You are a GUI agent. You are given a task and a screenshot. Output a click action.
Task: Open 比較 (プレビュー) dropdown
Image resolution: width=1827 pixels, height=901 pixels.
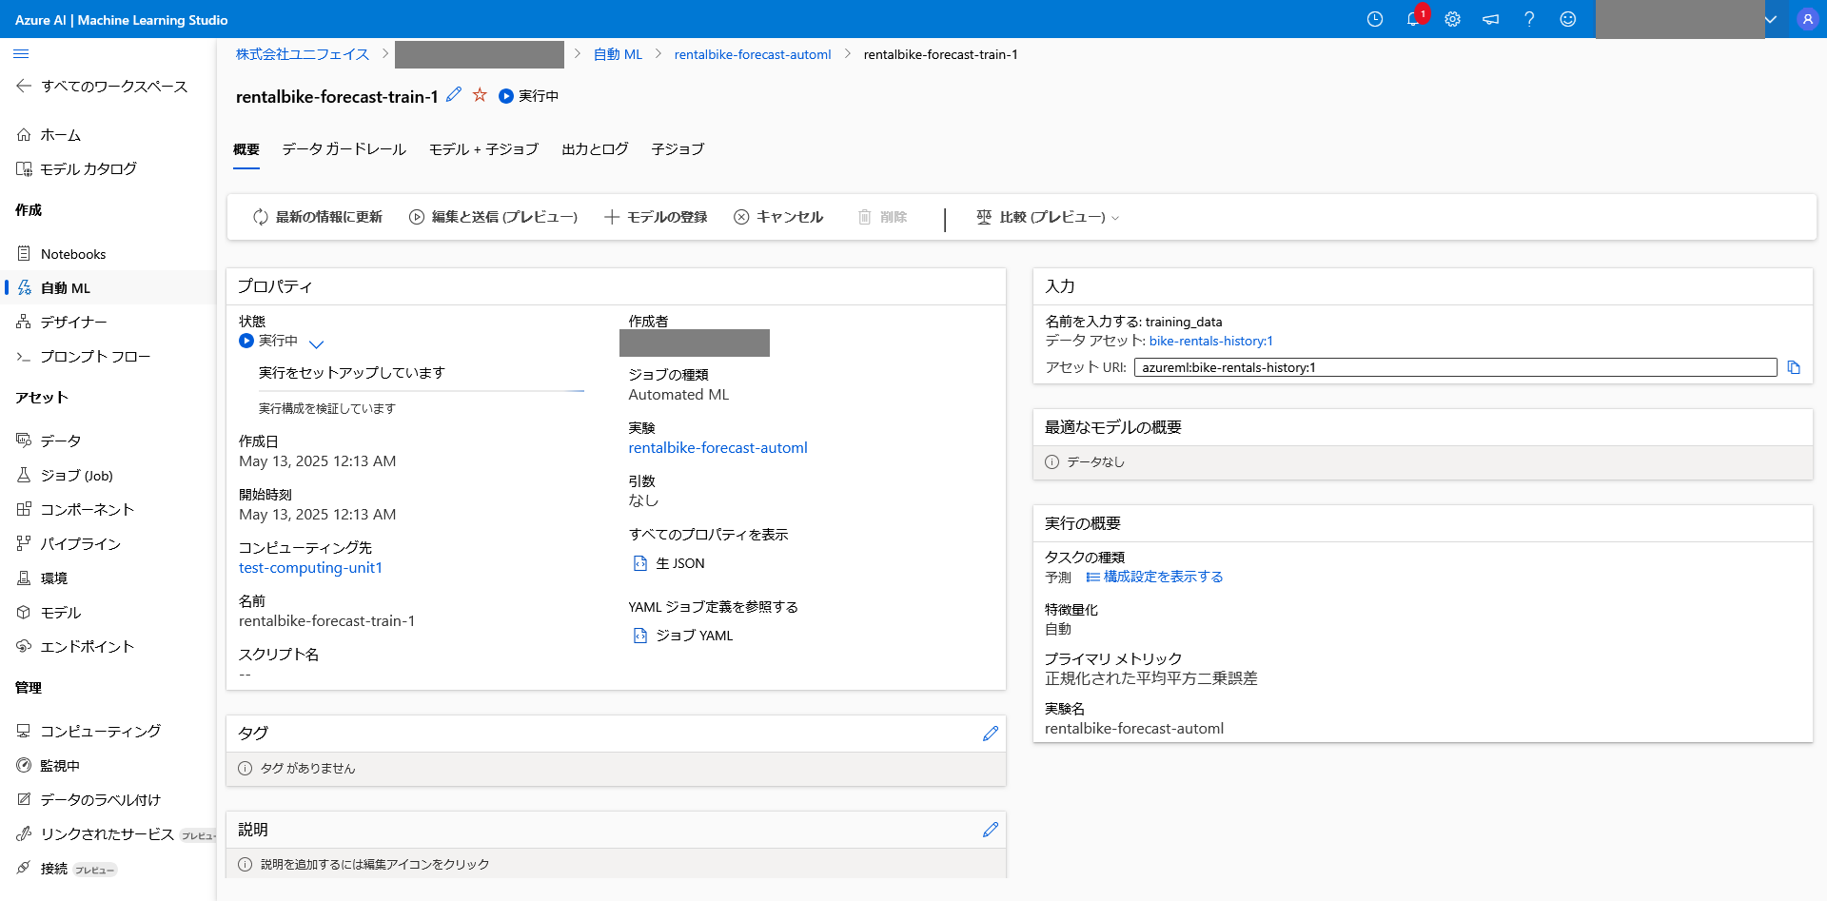[x=1049, y=217]
